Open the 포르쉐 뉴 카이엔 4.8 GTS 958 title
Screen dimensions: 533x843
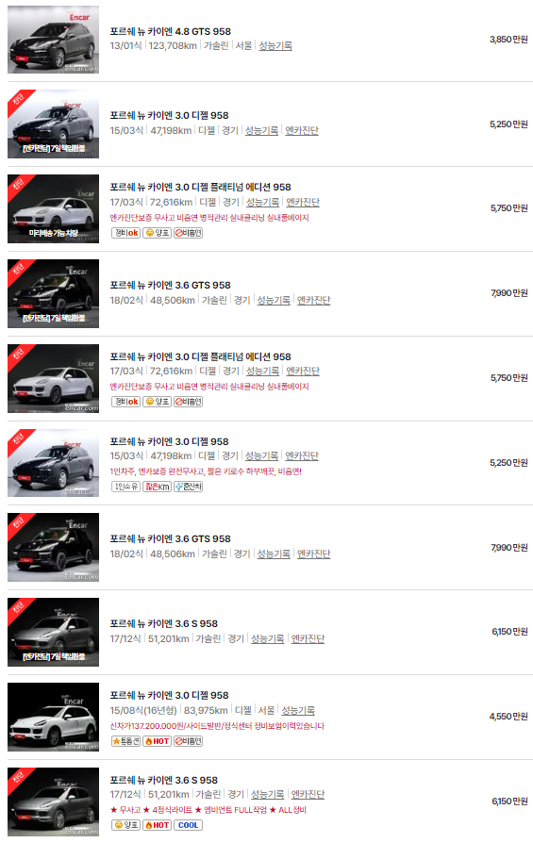[x=171, y=31]
